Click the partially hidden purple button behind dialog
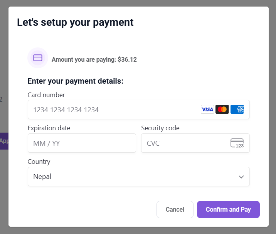The image size is (276, 234). (x=4, y=141)
